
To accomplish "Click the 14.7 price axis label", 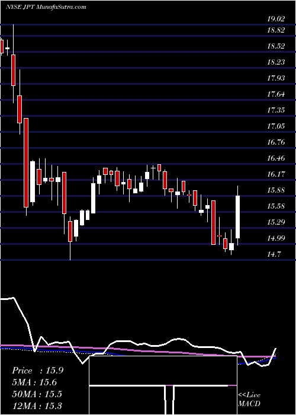I will coord(274,254).
